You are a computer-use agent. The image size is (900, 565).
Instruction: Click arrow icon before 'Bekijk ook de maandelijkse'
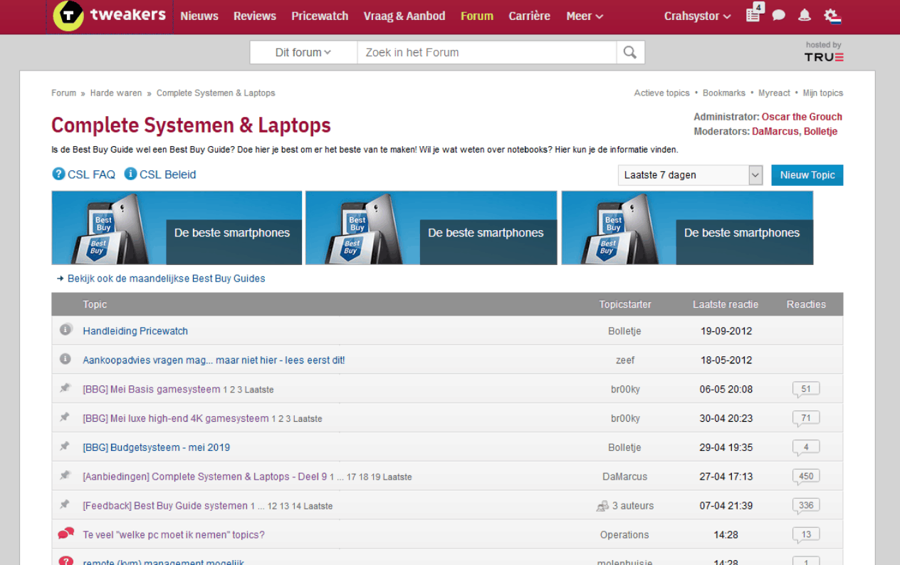[61, 279]
